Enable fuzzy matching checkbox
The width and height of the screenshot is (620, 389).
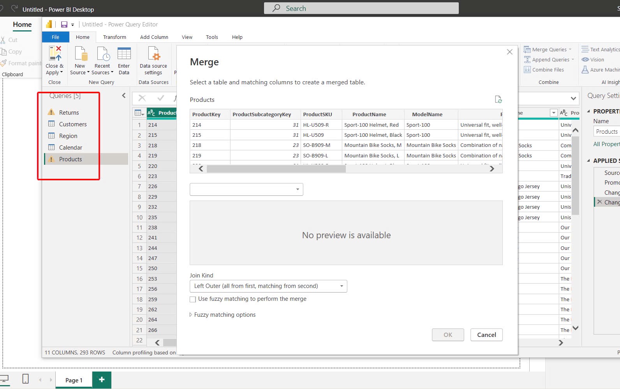click(192, 299)
